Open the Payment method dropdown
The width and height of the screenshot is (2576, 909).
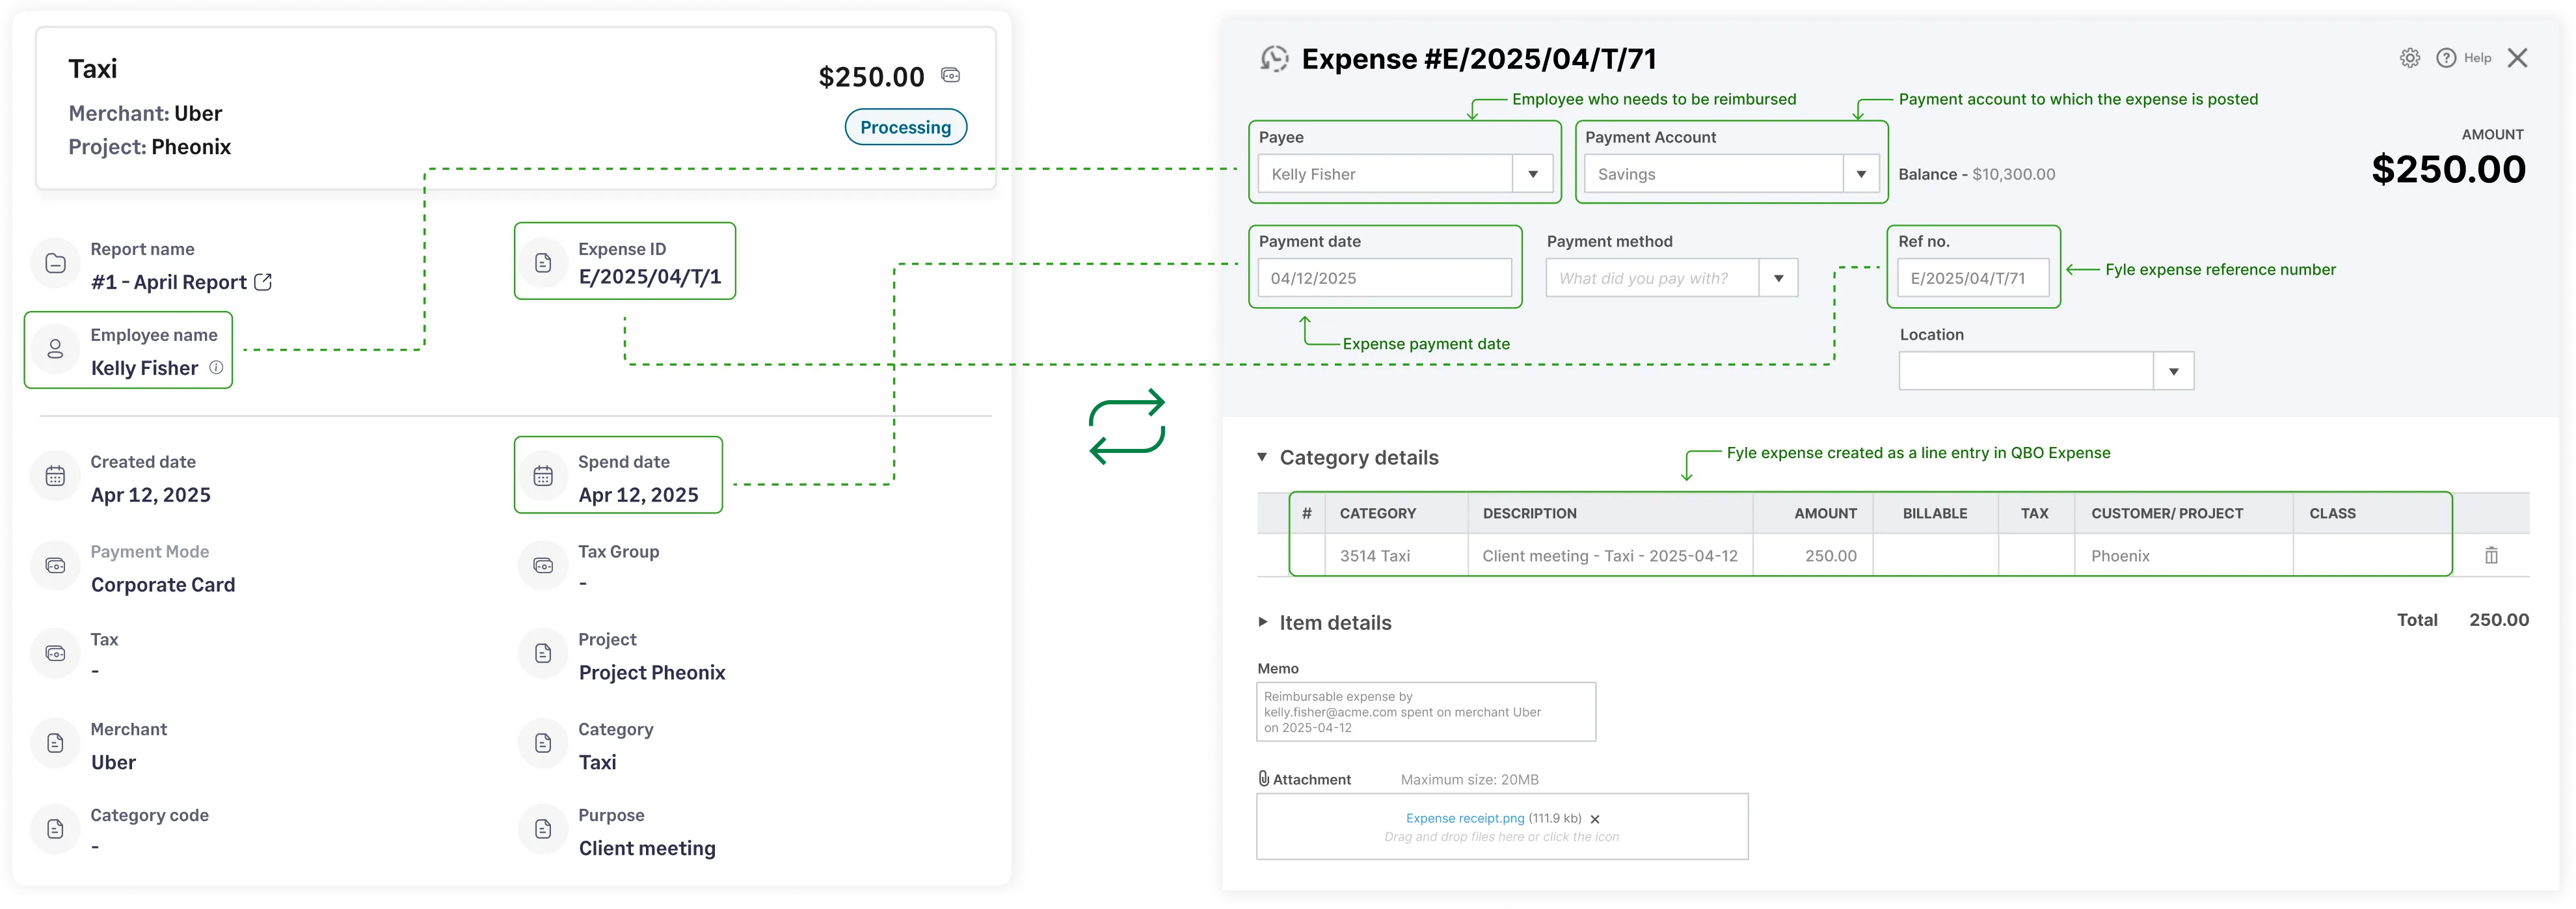[1779, 278]
